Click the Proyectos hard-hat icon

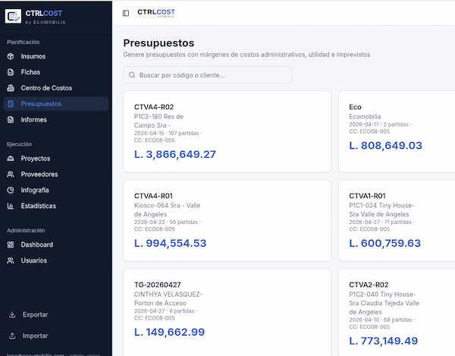(x=11, y=158)
